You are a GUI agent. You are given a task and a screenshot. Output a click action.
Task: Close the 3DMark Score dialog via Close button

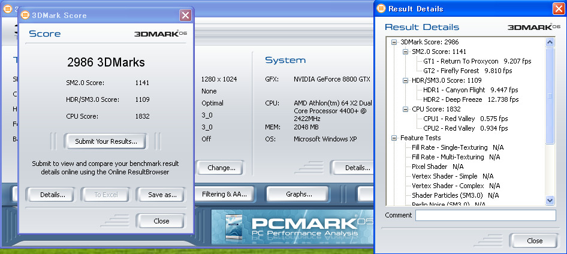tap(161, 221)
